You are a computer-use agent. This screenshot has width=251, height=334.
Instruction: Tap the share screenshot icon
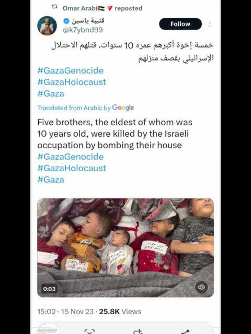[x=185, y=331]
